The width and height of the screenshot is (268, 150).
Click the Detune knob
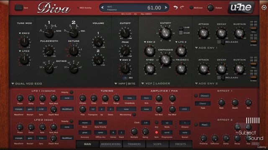[x=74, y=51]
